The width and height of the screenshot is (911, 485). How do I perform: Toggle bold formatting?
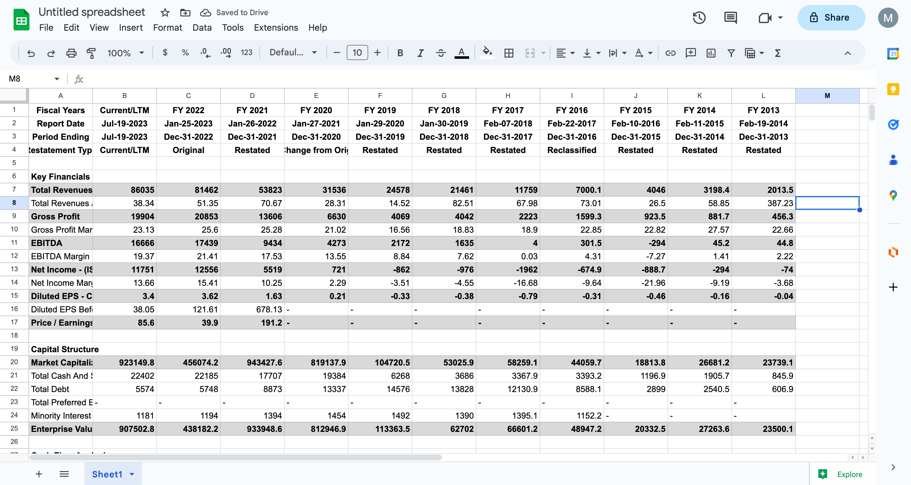400,53
